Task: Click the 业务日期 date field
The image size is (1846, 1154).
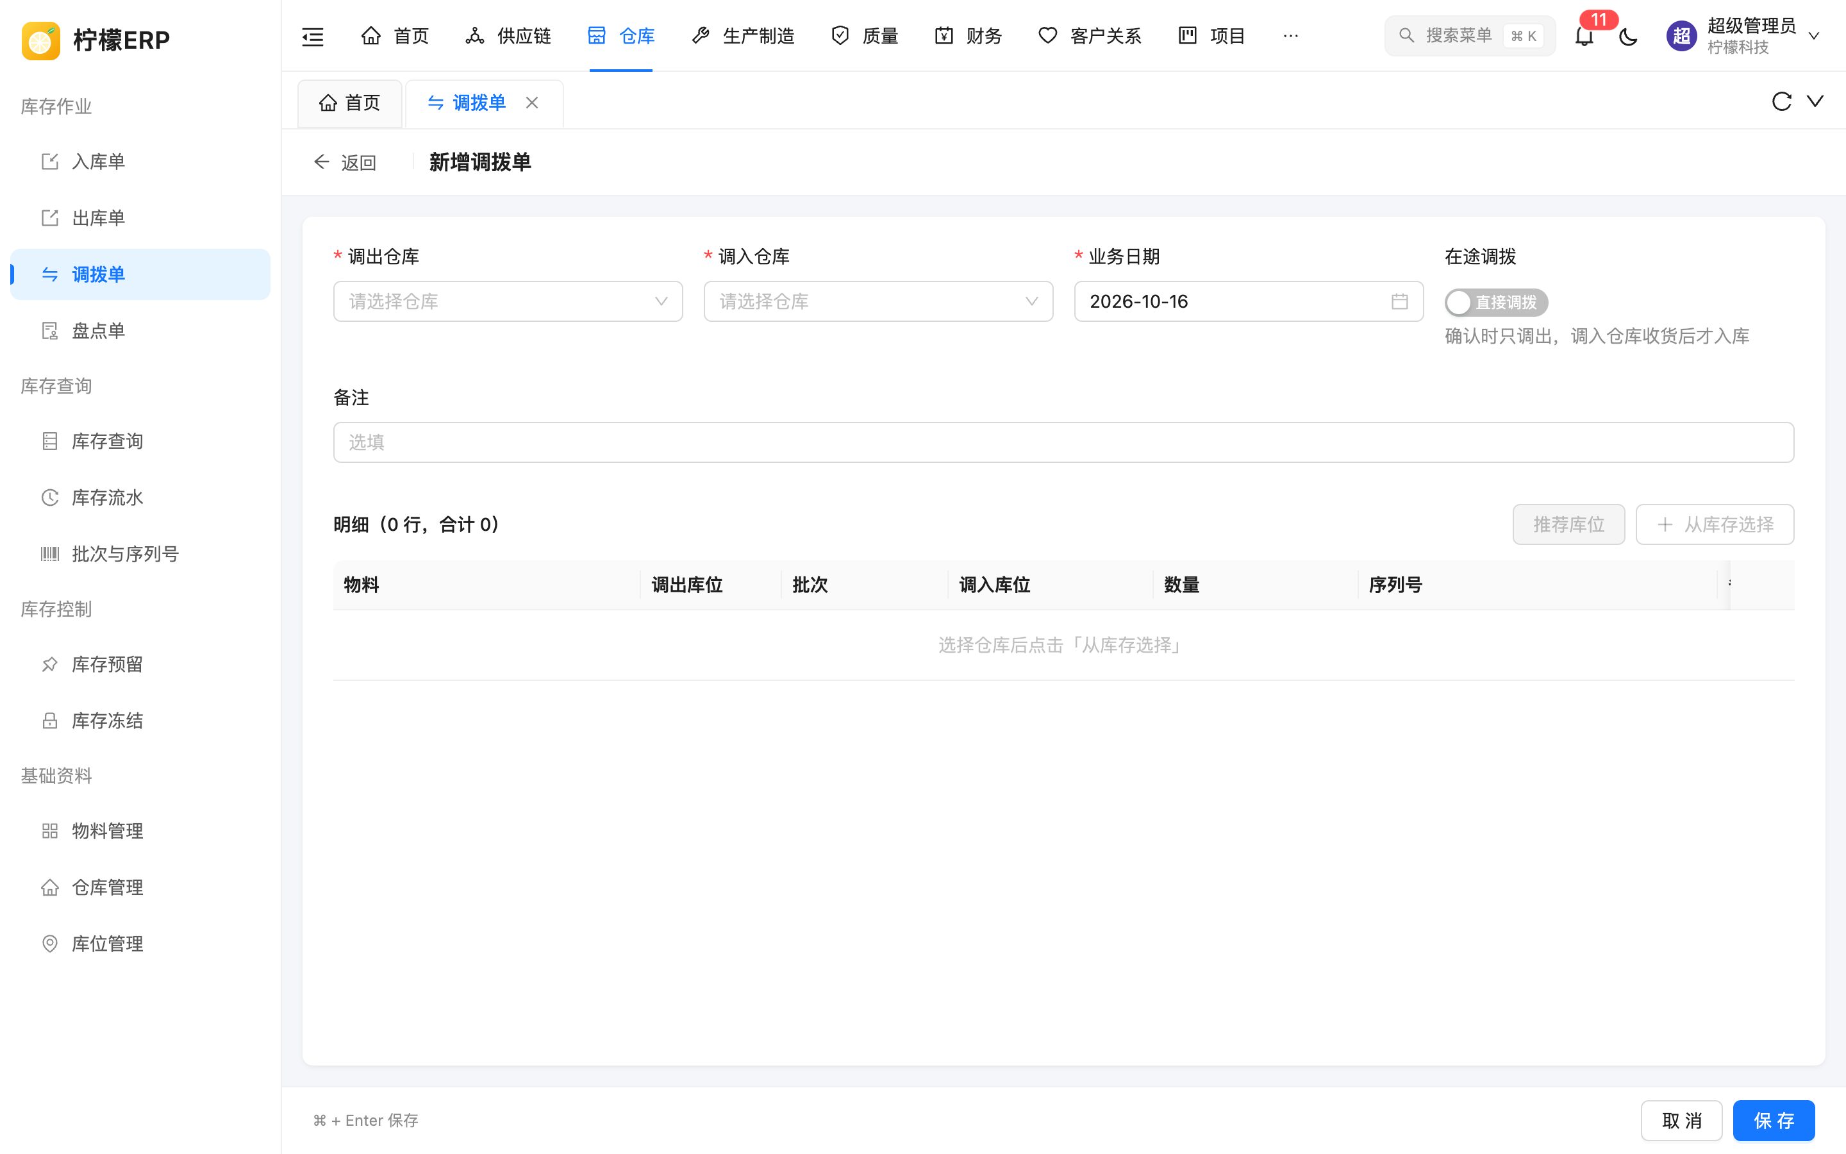Action: click(1248, 301)
